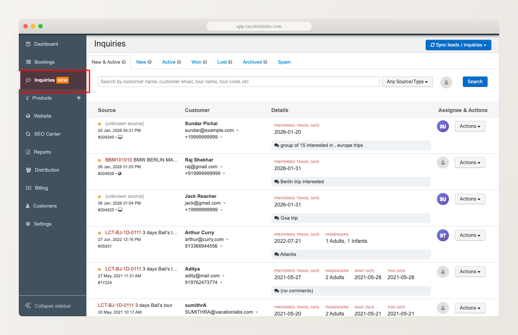Open the Any Source/Type dropdown
Screen dimensions: 518x335
(x=407, y=81)
